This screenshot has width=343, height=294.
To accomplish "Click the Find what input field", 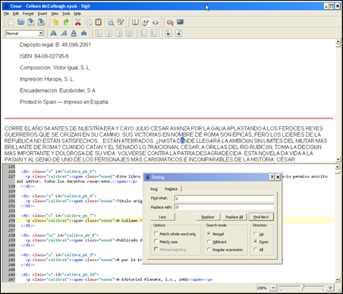I will (224, 198).
